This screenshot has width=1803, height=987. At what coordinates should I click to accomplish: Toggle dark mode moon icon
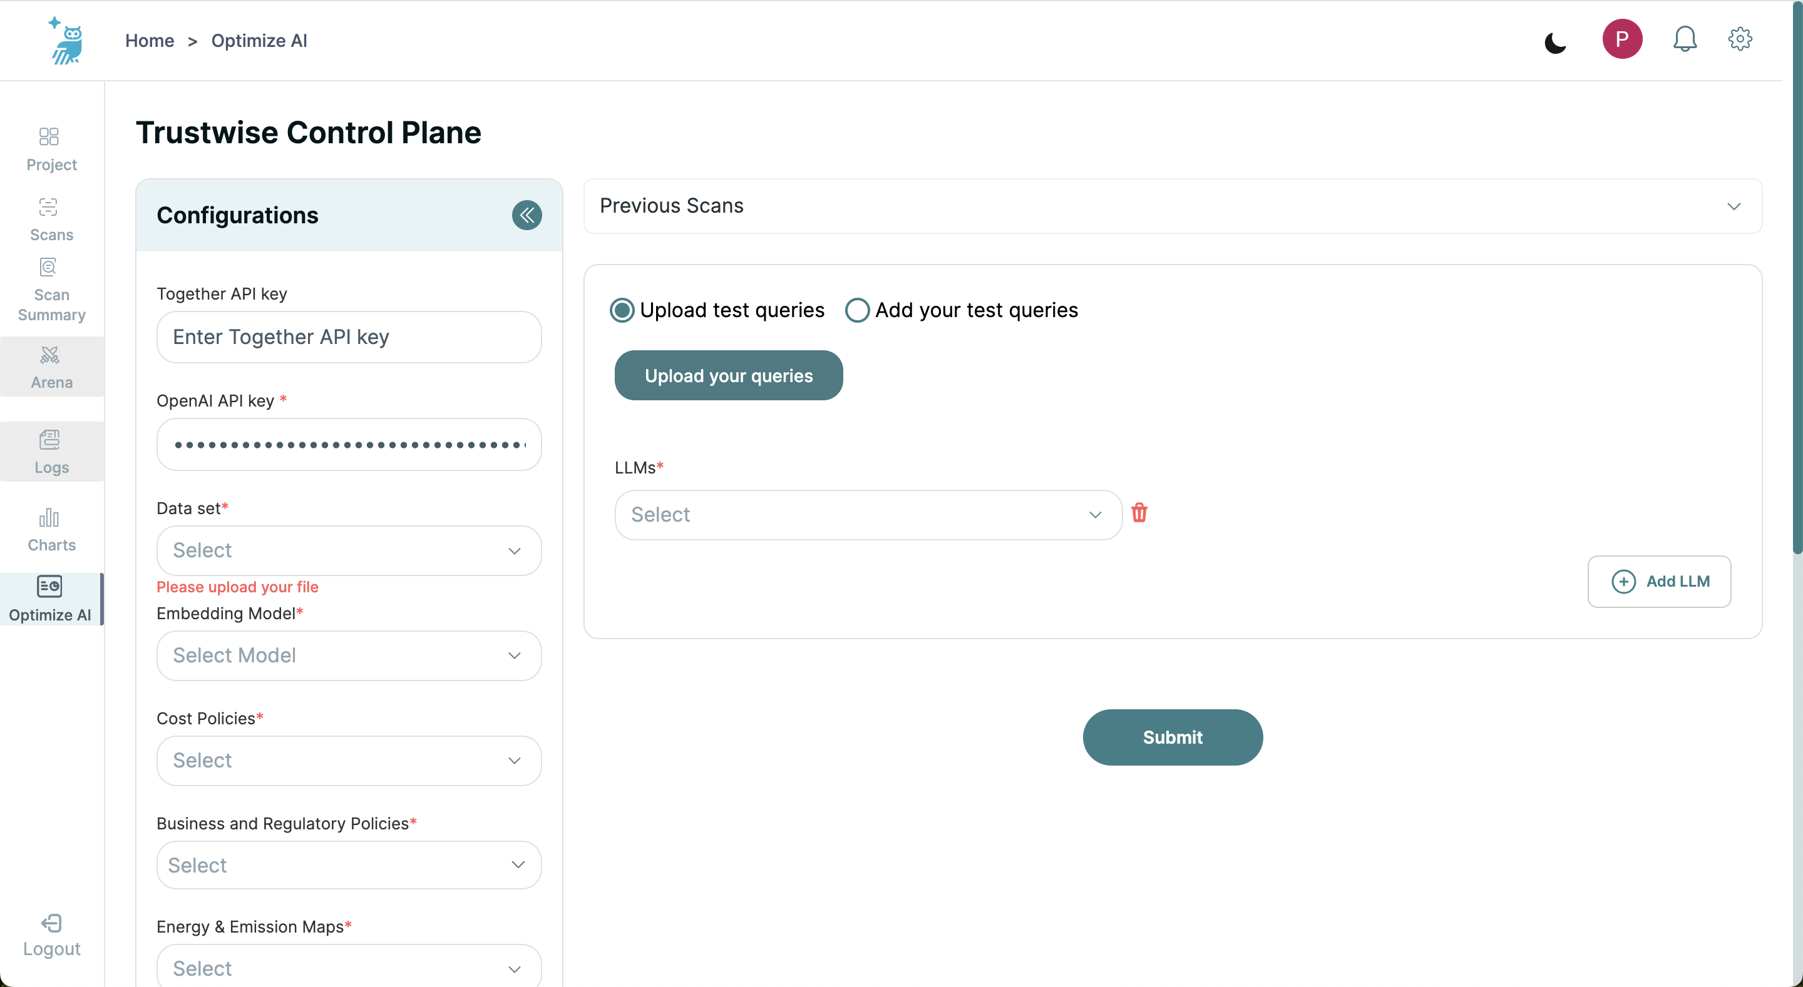pos(1554,43)
